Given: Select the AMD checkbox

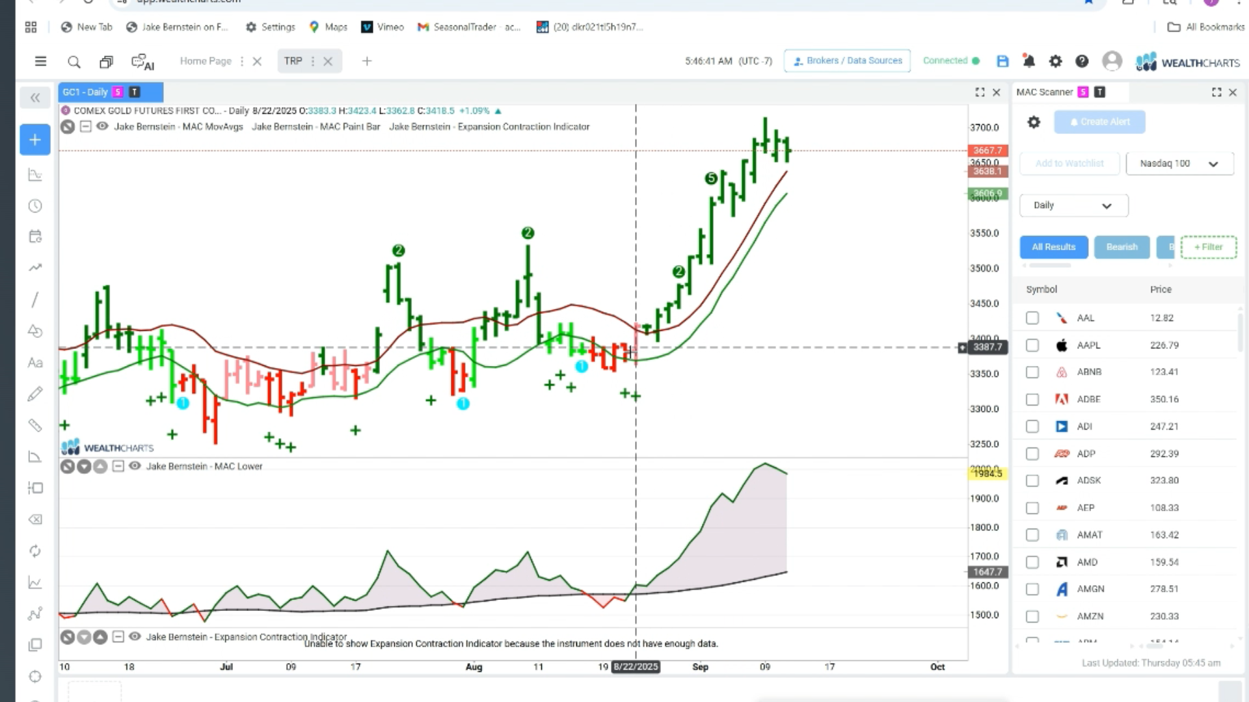Looking at the screenshot, I should pos(1032,562).
